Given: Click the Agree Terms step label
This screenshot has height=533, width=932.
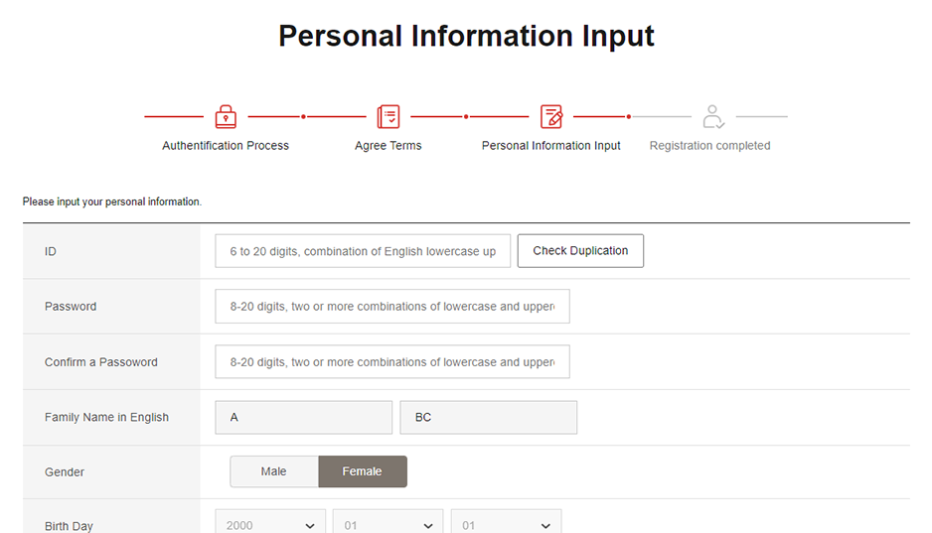Looking at the screenshot, I should click(388, 146).
